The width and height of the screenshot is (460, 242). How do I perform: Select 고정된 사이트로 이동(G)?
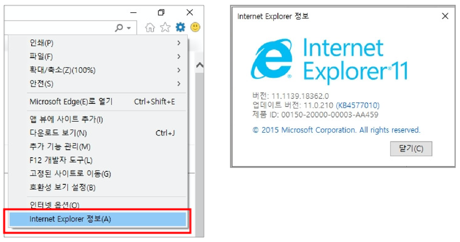98,174
